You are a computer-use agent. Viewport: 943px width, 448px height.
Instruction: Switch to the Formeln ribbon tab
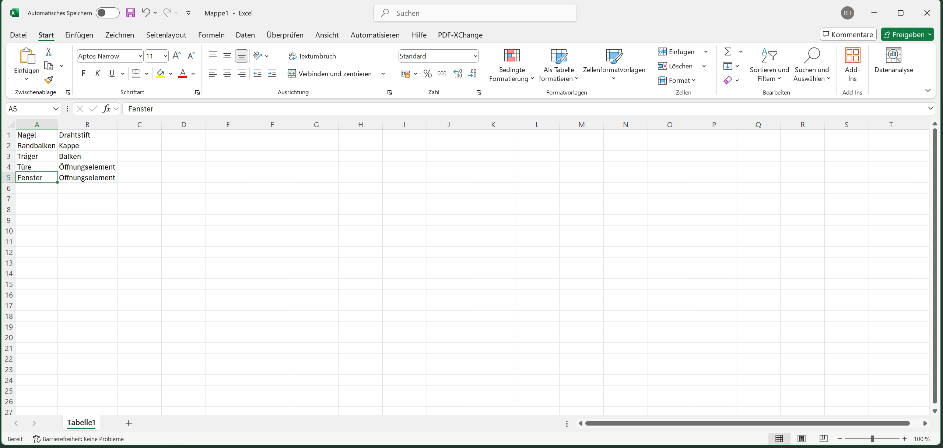pos(211,35)
